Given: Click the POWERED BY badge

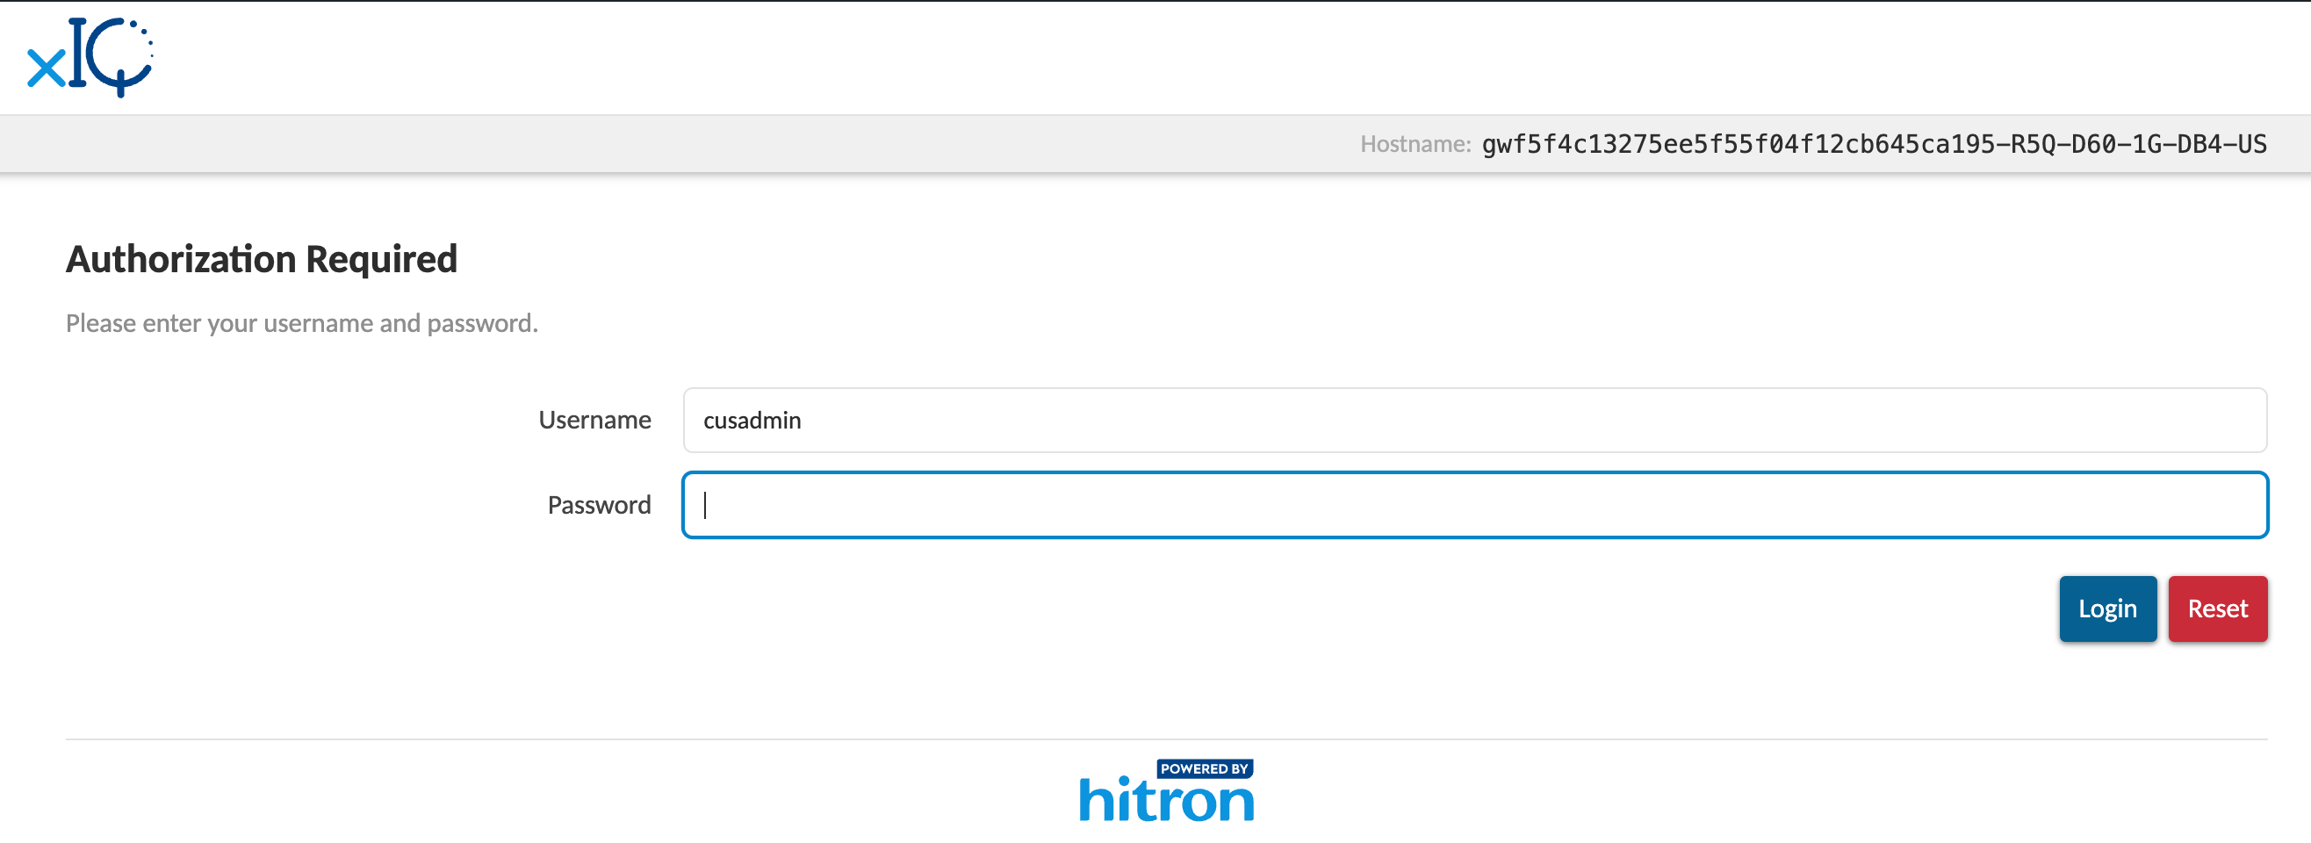Looking at the screenshot, I should (x=1204, y=768).
